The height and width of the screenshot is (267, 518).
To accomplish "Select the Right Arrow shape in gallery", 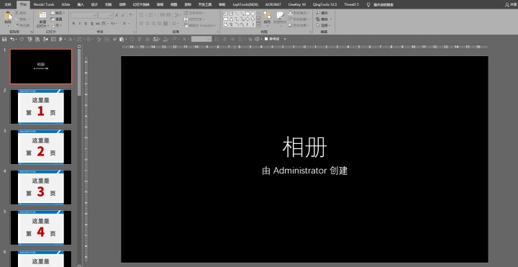I will pos(247,19).
